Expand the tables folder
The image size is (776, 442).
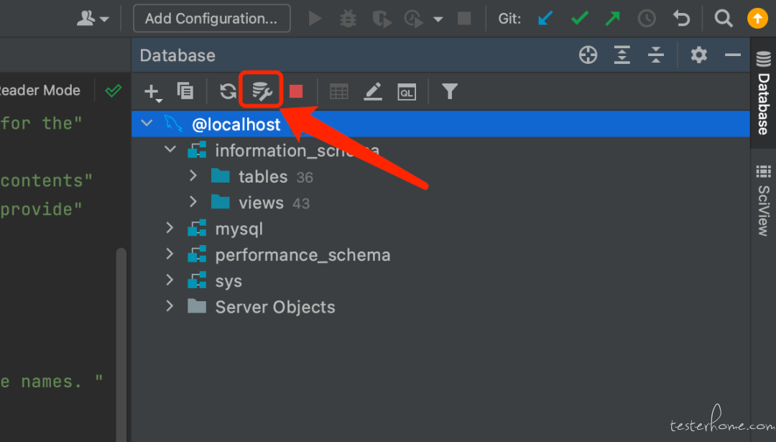coord(193,175)
